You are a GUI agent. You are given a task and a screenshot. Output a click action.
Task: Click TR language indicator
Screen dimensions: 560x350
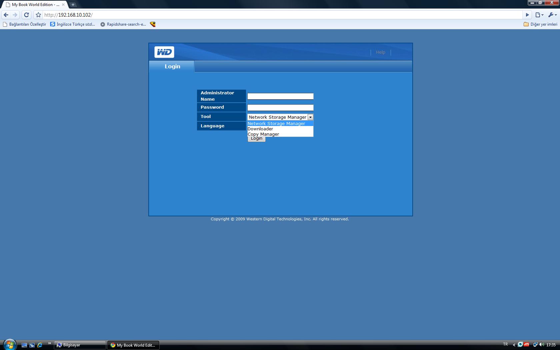[x=505, y=344]
